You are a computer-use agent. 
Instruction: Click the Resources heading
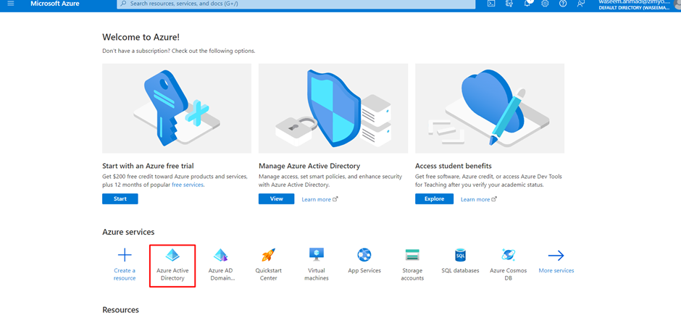click(x=121, y=309)
